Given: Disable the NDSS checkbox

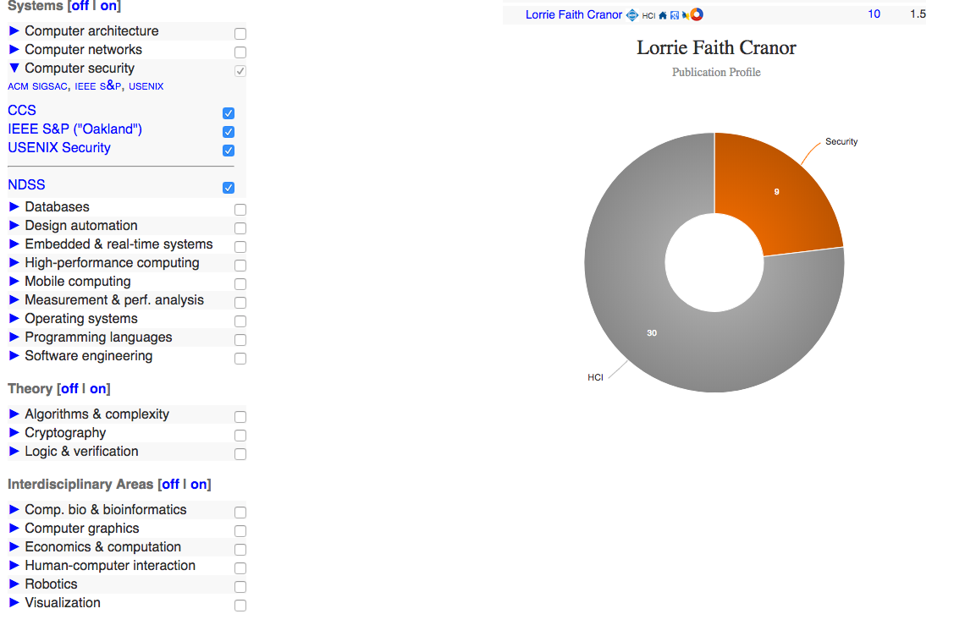Looking at the screenshot, I should click(x=229, y=187).
